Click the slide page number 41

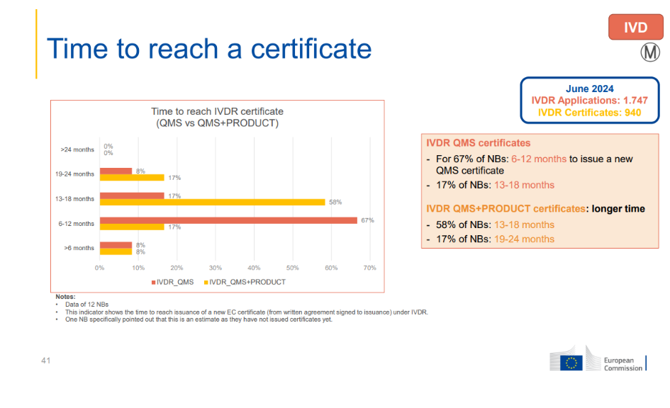pos(45,361)
